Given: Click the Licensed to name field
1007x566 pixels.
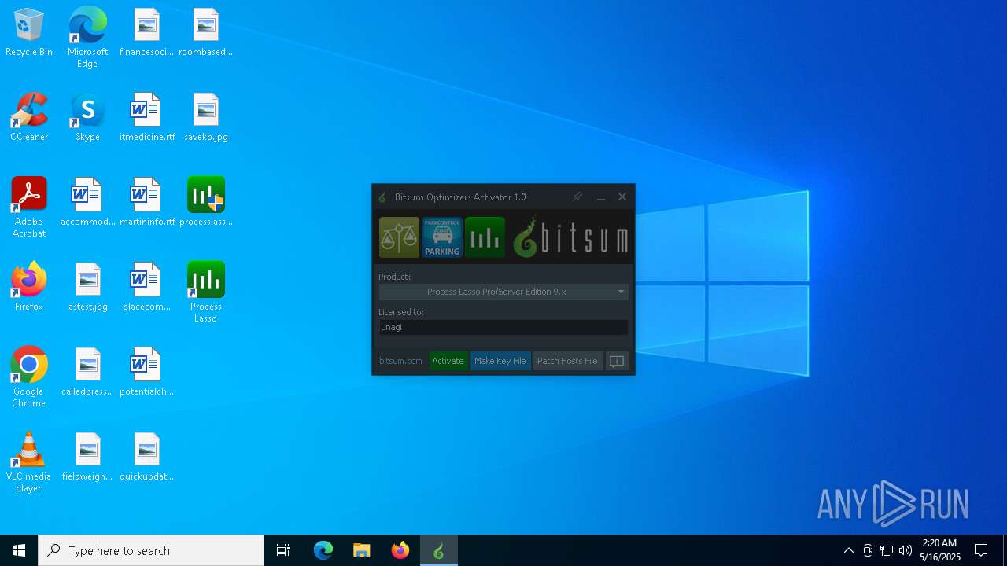Looking at the screenshot, I should click(x=503, y=327).
